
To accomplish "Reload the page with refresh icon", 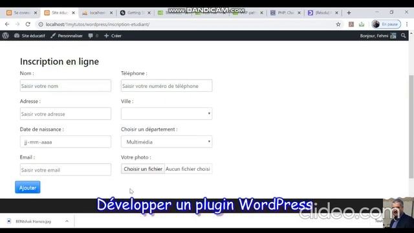I will pyautogui.click(x=28, y=25).
